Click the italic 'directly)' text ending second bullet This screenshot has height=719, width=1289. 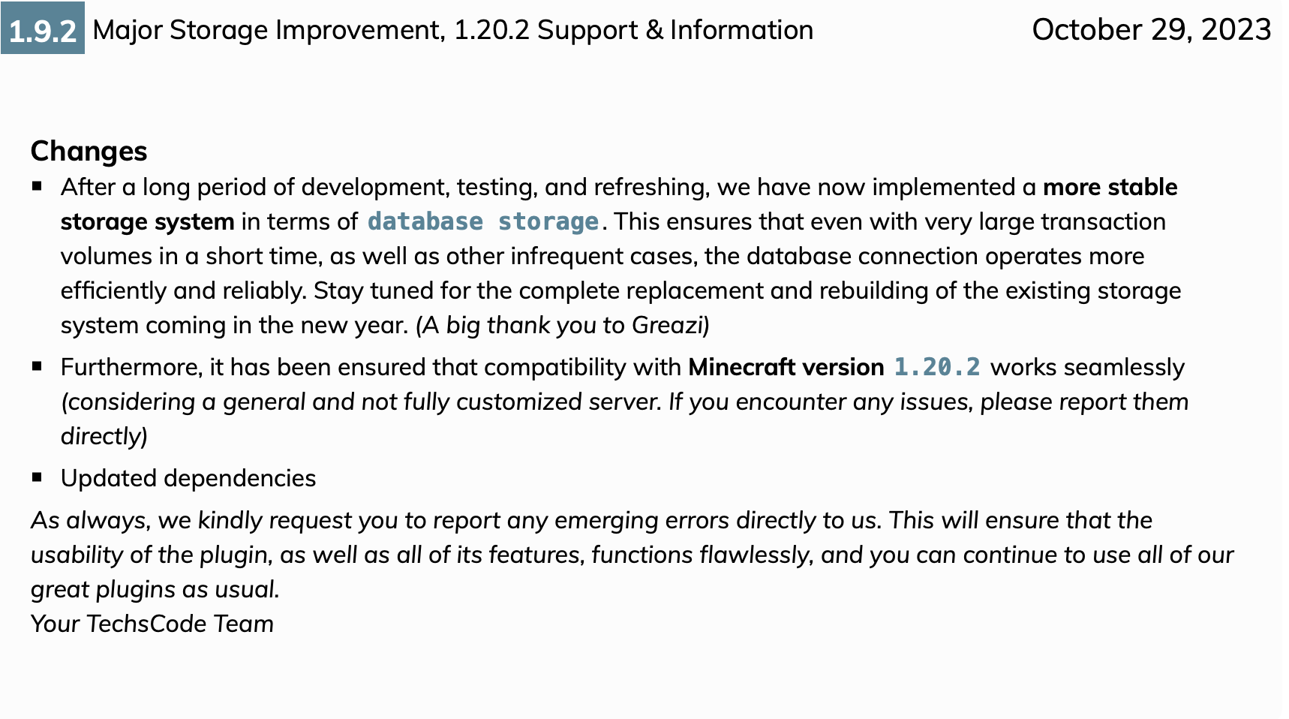point(104,436)
